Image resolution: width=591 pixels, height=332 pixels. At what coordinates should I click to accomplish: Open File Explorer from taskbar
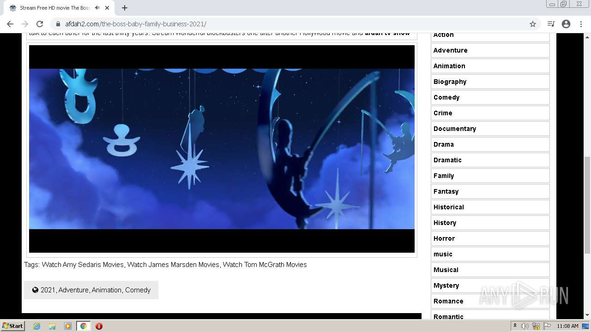[x=52, y=326]
